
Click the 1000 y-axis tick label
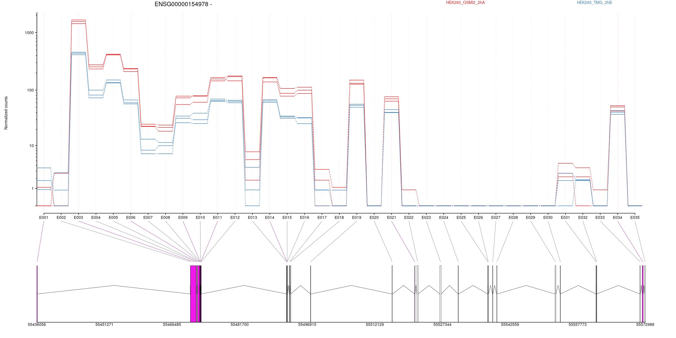click(29, 33)
